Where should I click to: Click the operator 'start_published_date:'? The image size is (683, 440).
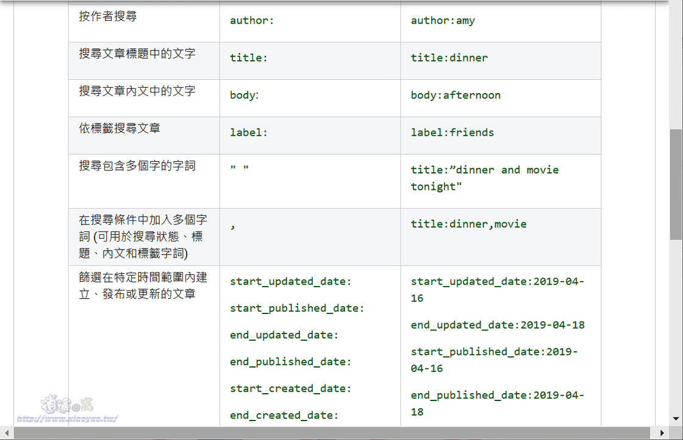(297, 309)
